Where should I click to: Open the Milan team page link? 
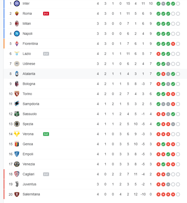pyautogui.click(x=27, y=24)
